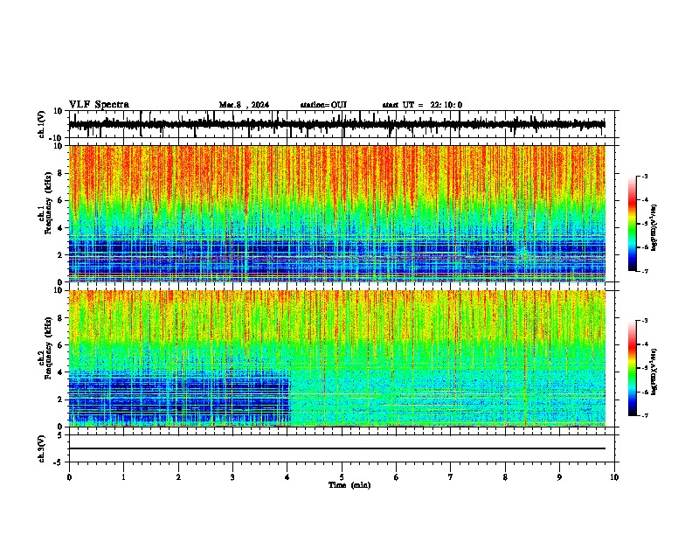Click time axis tick label "0"
The image size is (692, 535).
click(x=69, y=477)
